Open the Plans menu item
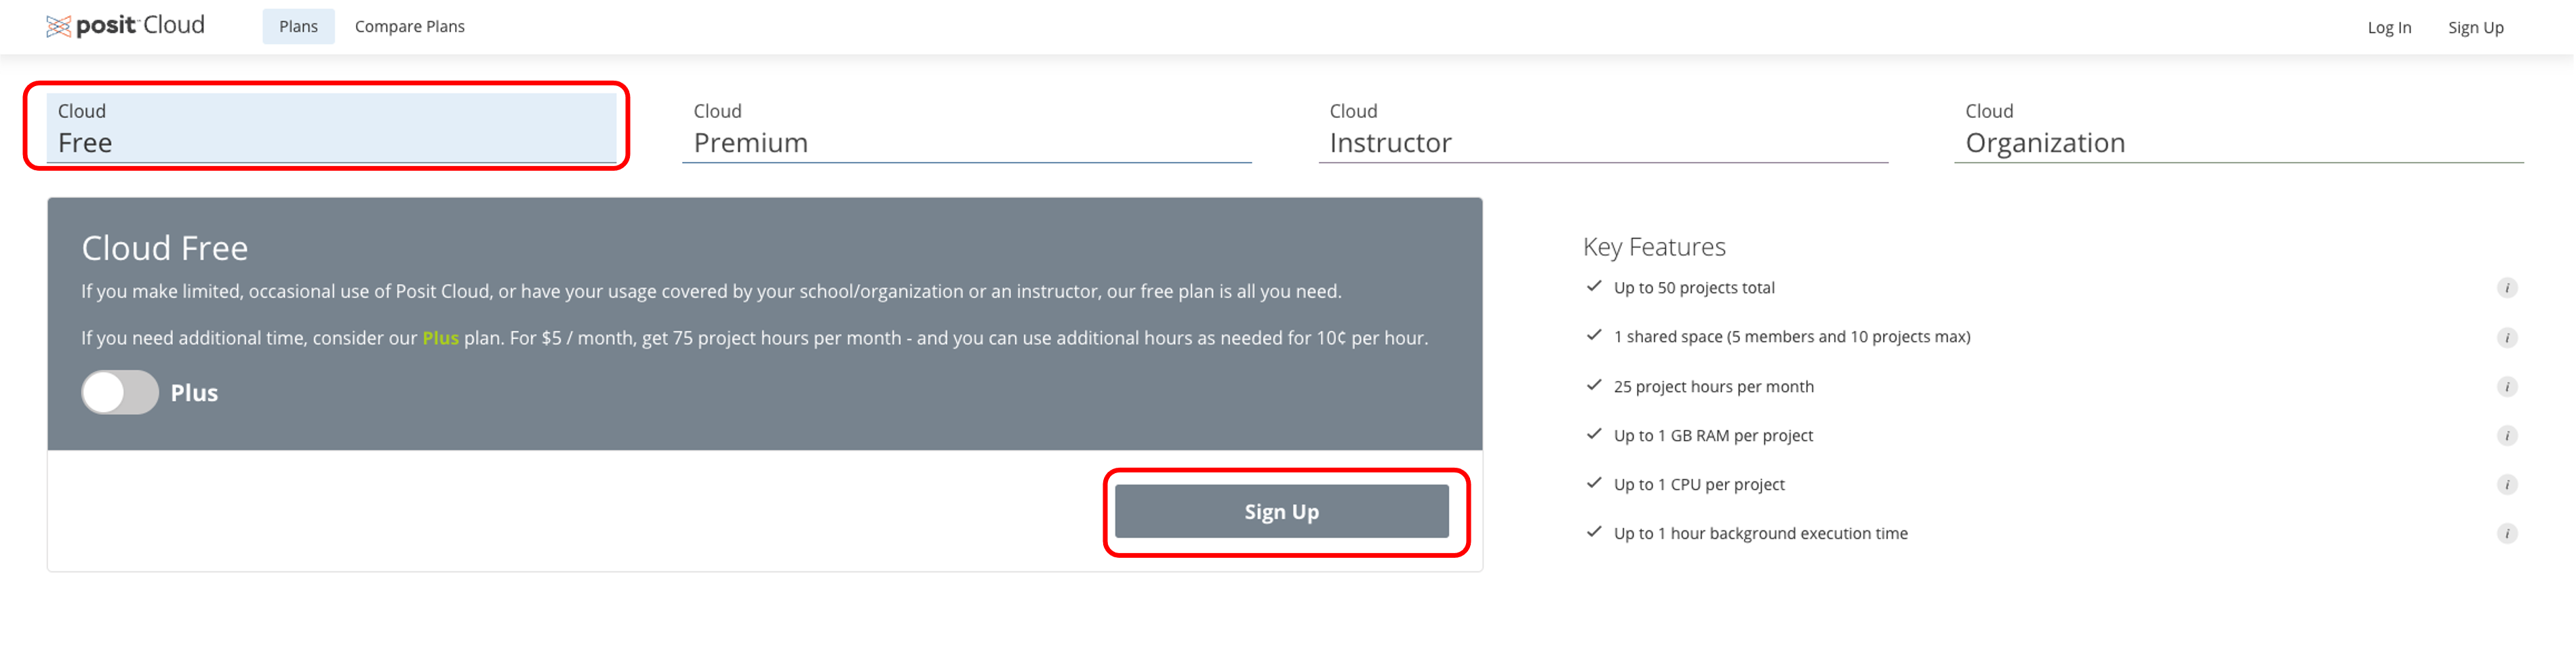The height and width of the screenshot is (646, 2576). [298, 27]
